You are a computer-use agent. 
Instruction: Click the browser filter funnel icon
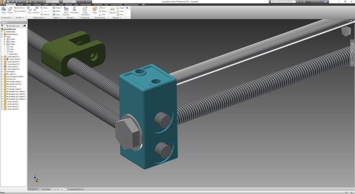(2, 26)
